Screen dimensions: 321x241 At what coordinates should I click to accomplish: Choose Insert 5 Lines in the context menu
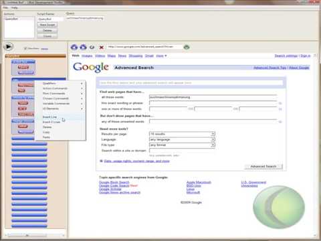[x=60, y=122]
